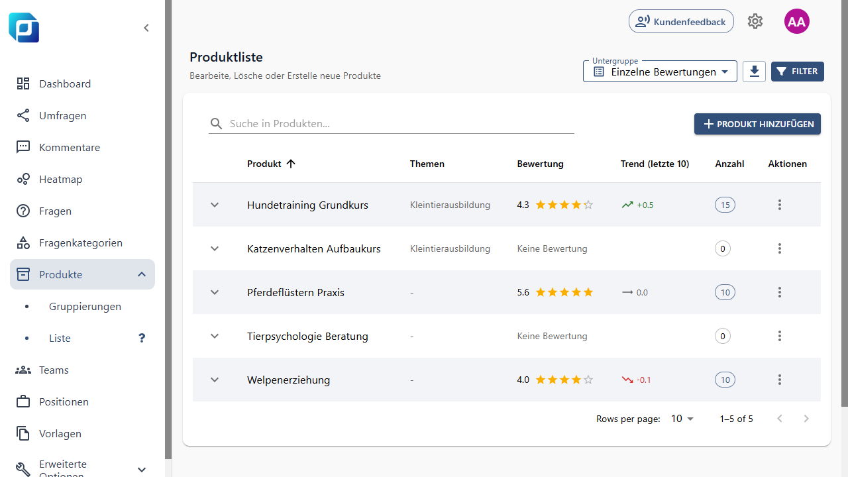Image resolution: width=848 pixels, height=477 pixels.
Task: Open actions menu for Pferdeflüstern Praxis
Action: (x=780, y=292)
